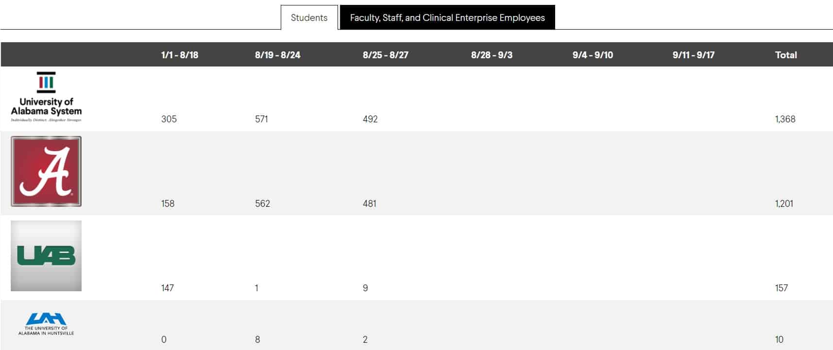The width and height of the screenshot is (833, 350).
Task: Click the 8/19 - 8/24 column header
Action: (277, 55)
